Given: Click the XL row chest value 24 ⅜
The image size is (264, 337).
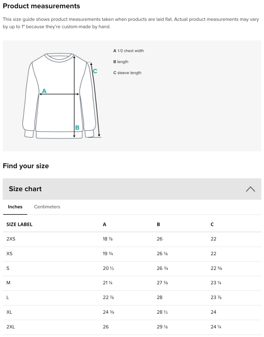Looking at the screenshot, I should click(108, 312).
